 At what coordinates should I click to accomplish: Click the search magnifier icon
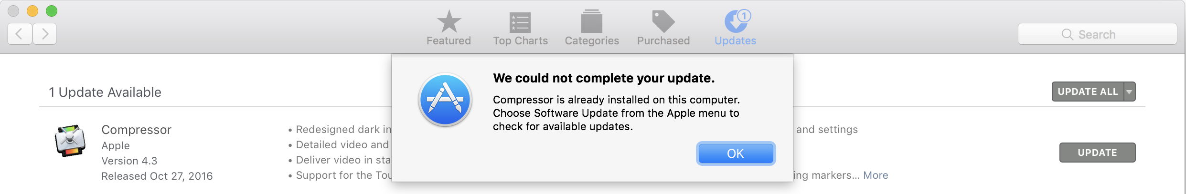tap(1067, 34)
